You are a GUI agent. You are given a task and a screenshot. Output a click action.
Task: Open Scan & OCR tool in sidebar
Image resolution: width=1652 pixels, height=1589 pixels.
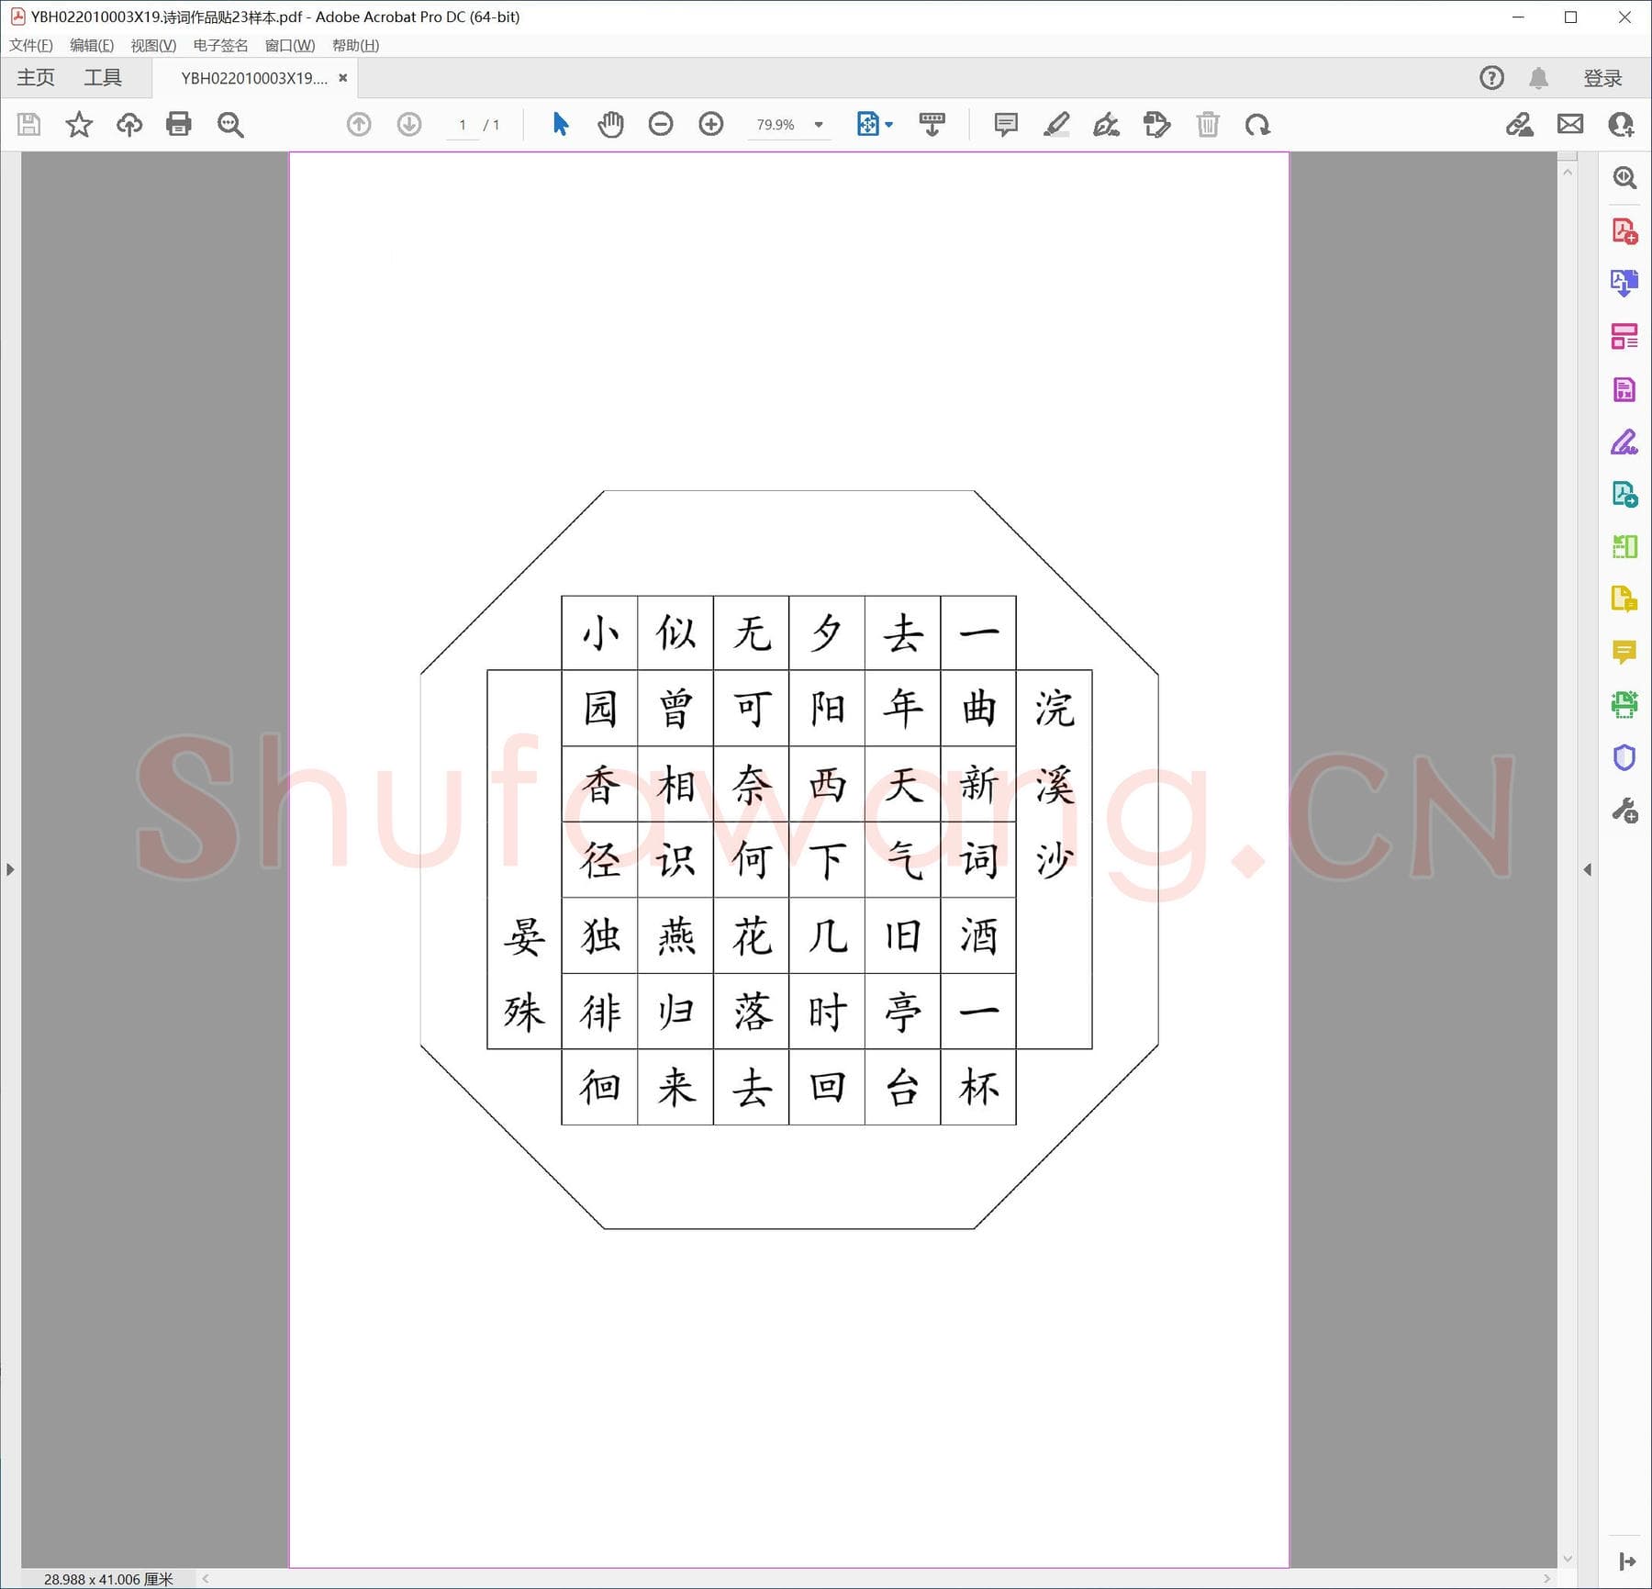click(1624, 705)
